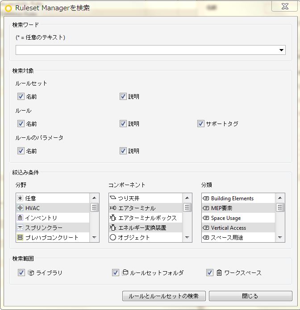Viewport: 300px width, 310px height.
Task: Select HVAC in the 分野 list
Action: pos(53,208)
